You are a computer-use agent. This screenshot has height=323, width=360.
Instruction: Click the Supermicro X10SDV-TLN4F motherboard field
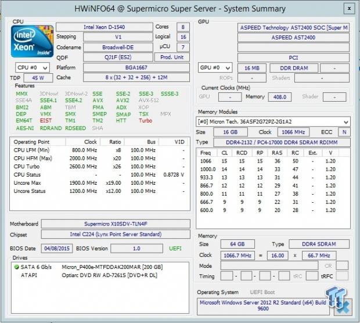(x=116, y=224)
